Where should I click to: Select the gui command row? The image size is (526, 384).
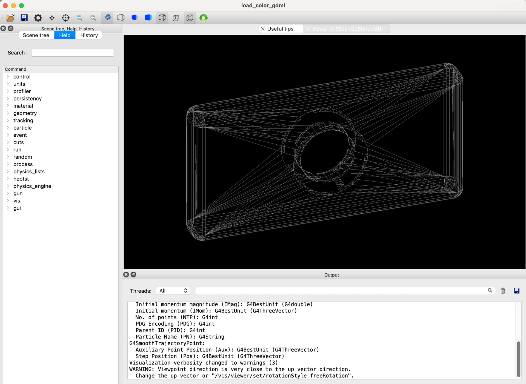coord(61,208)
